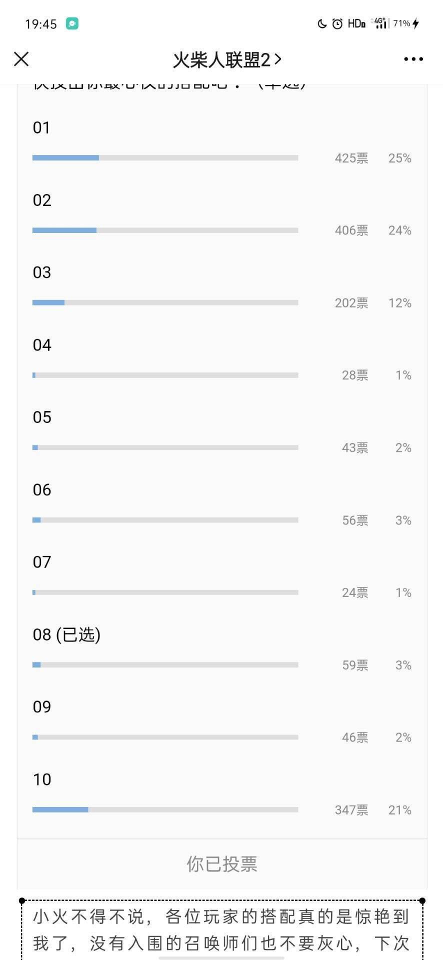Open the three-dot more options menu
The height and width of the screenshot is (960, 443).
tap(413, 59)
